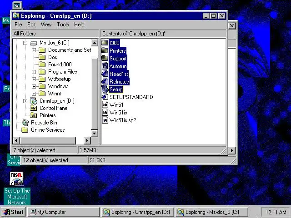Switch to Exploring - Ms-dos_6 (C:) taskbar button
This screenshot has width=291, height=218.
tap(211, 212)
